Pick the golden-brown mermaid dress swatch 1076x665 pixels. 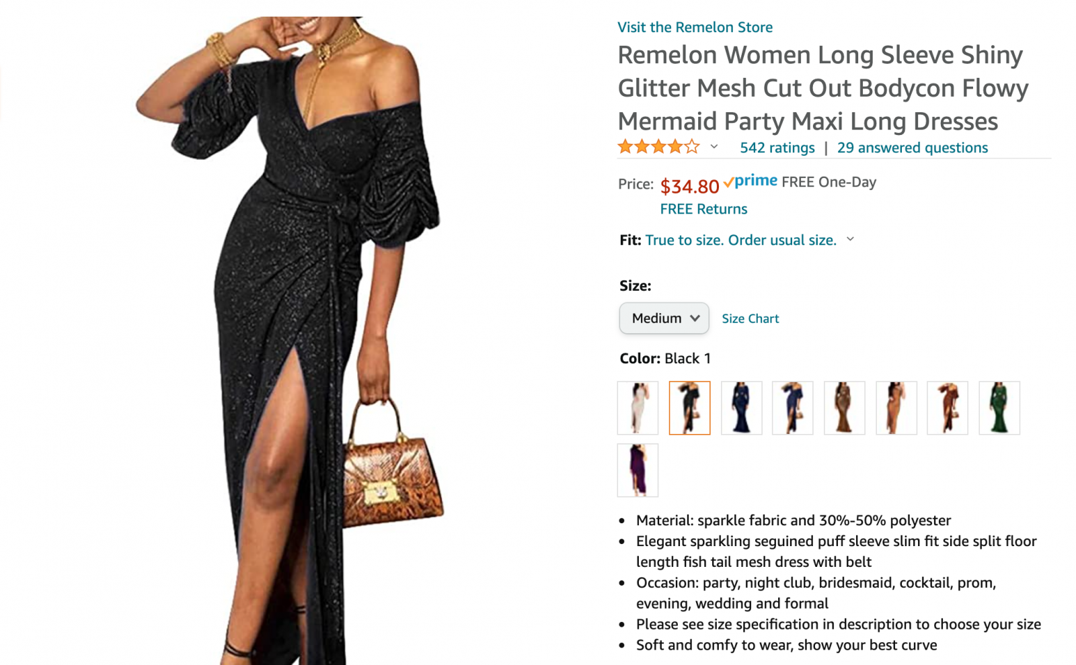[845, 408]
